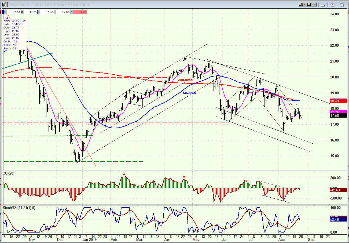Click the CCI(20) indicator label
The image size is (349, 243).
(x=9, y=173)
